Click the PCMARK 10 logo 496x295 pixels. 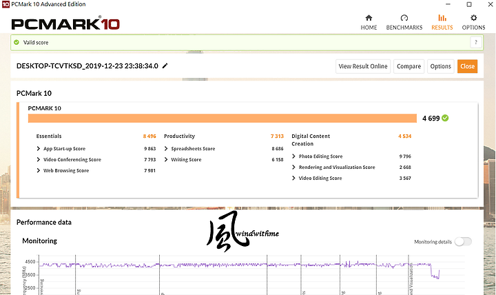[x=65, y=23]
